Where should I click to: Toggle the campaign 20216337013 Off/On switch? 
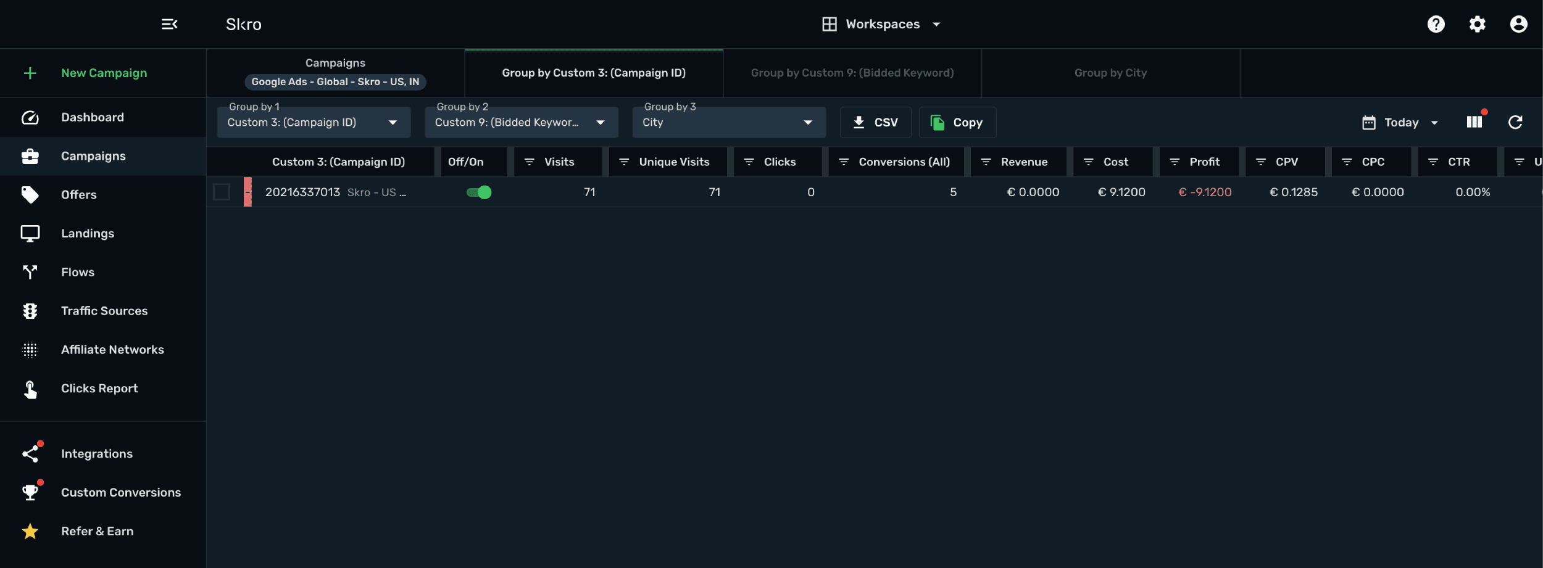(479, 192)
